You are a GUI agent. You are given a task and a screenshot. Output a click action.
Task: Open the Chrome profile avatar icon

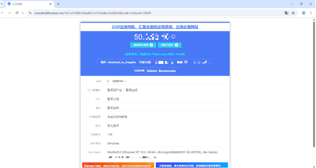[304, 13]
